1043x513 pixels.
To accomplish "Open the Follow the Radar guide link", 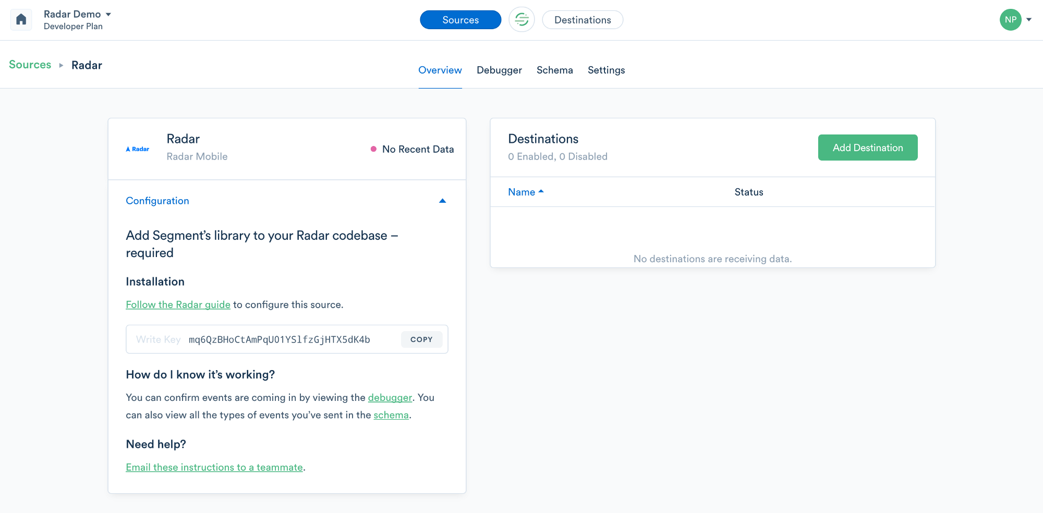I will [x=178, y=304].
